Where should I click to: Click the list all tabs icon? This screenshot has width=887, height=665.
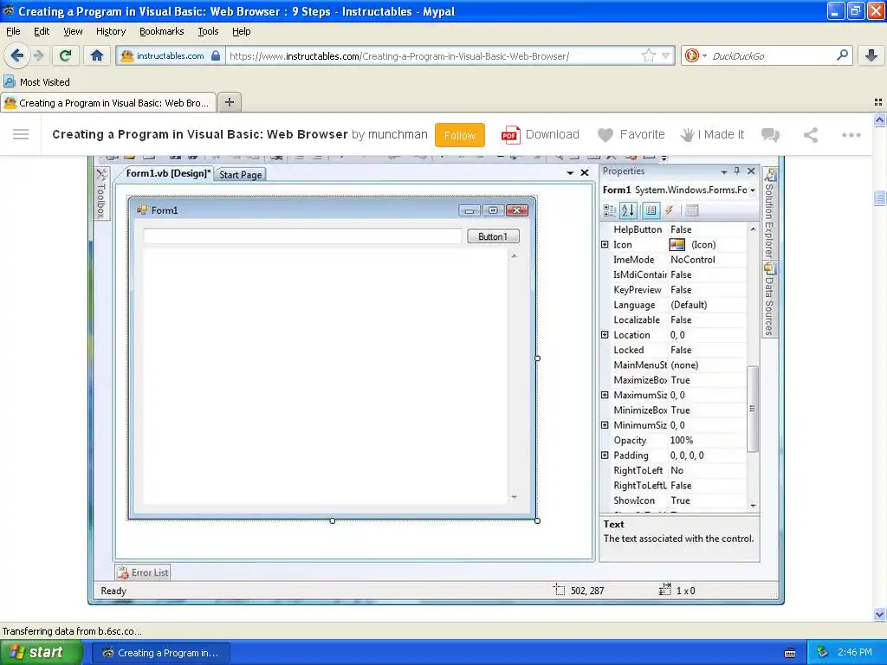tap(878, 102)
